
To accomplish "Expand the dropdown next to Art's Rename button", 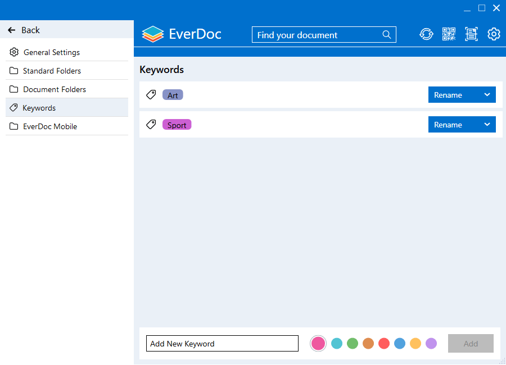I will 488,94.
